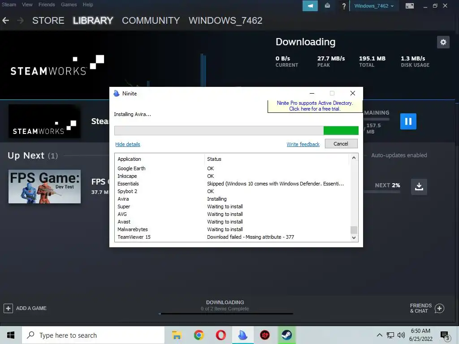
Task: Click the Write feedback link
Action: (303, 144)
